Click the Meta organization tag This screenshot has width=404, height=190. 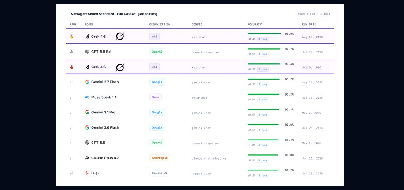(x=156, y=97)
